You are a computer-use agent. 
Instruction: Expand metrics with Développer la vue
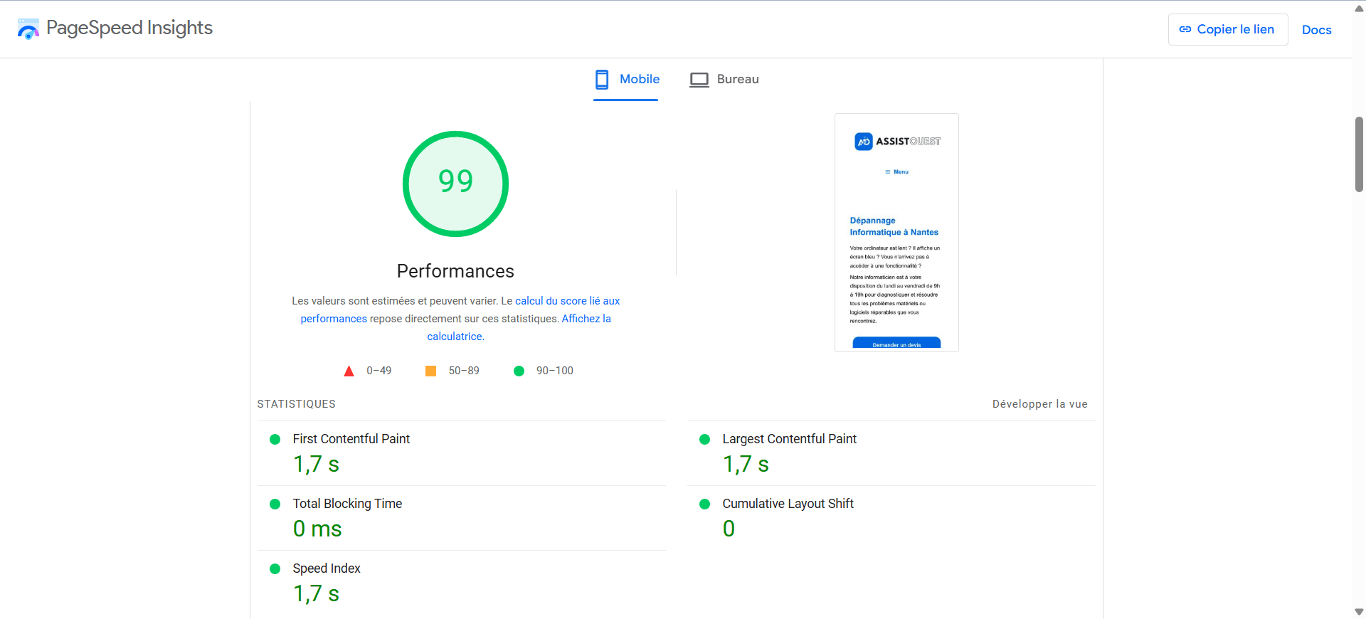(x=1039, y=404)
